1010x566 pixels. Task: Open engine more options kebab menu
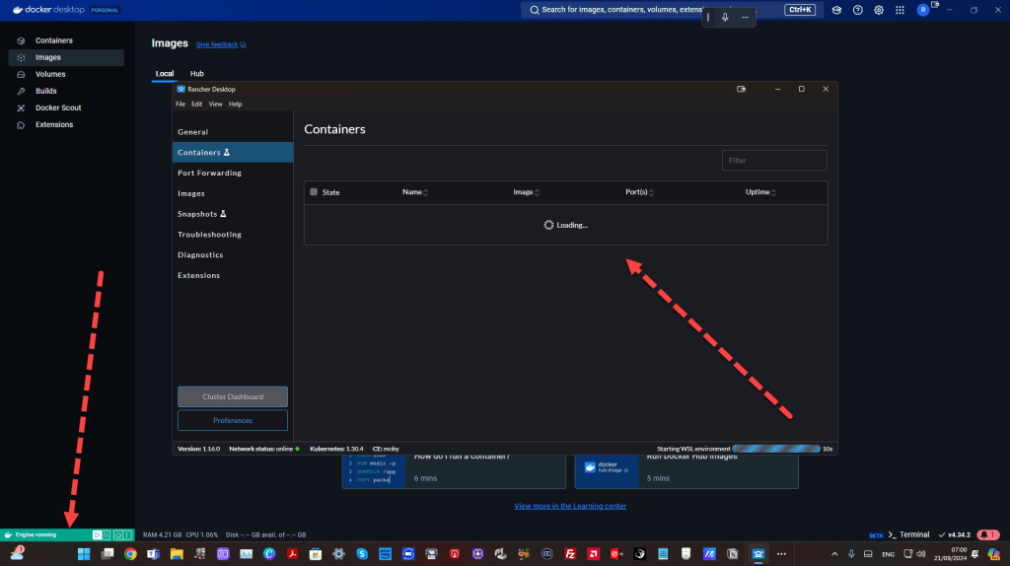click(x=127, y=534)
